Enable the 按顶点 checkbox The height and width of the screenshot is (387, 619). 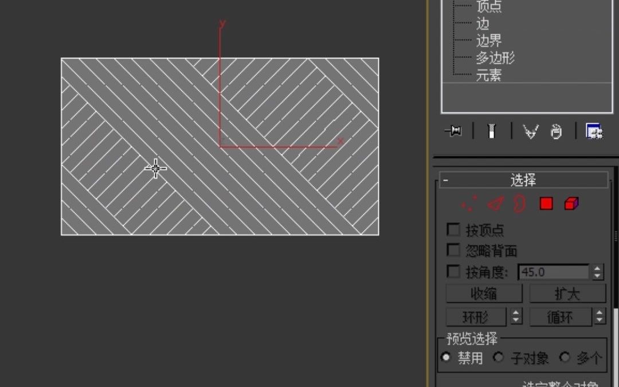[x=453, y=230]
